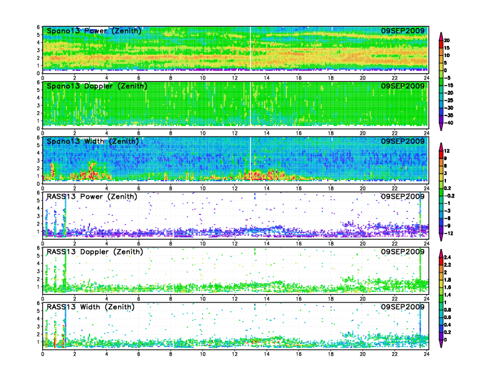Click the purple bottom arrow of the top colorbar
This screenshot has height=380, width=492.
pos(441,127)
